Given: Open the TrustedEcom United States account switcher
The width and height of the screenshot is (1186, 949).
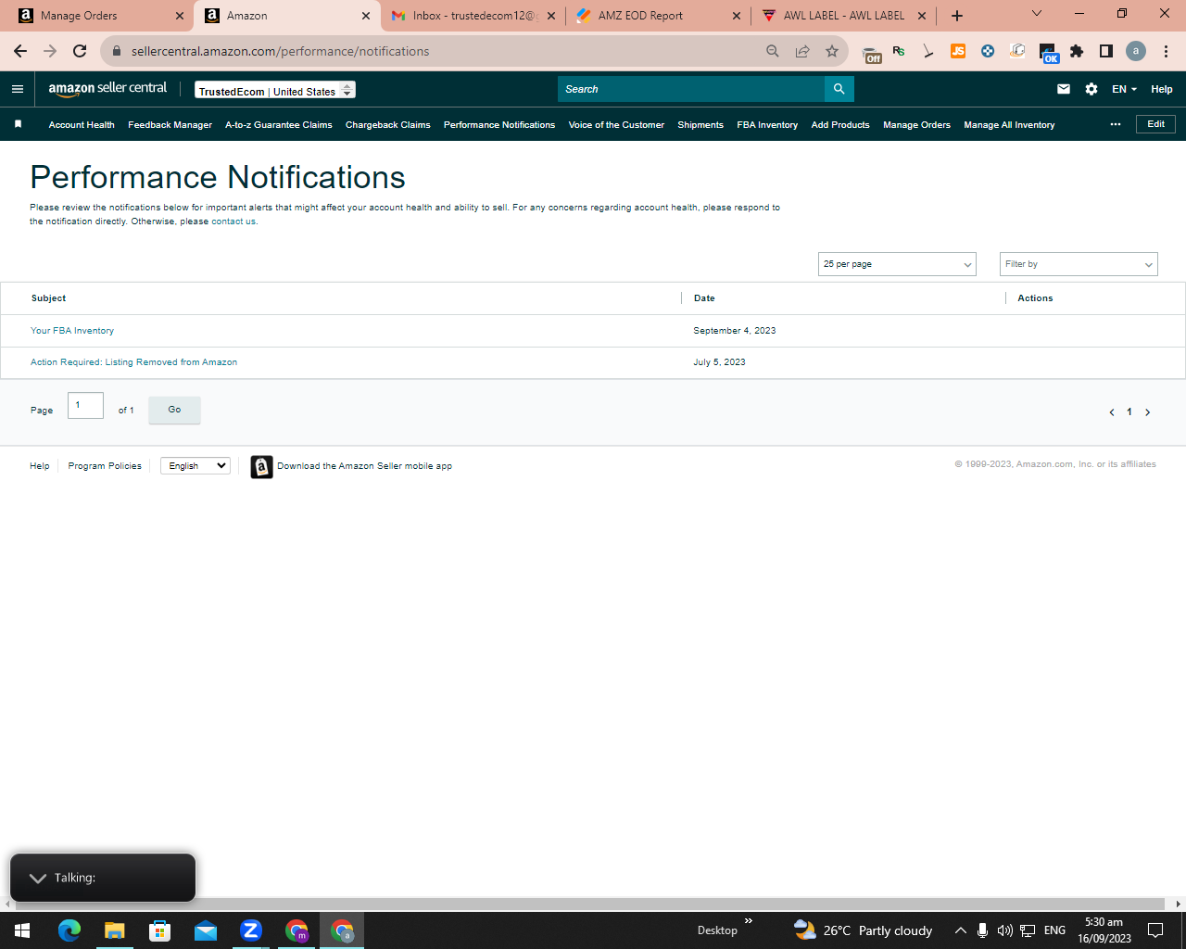Looking at the screenshot, I should pyautogui.click(x=275, y=90).
